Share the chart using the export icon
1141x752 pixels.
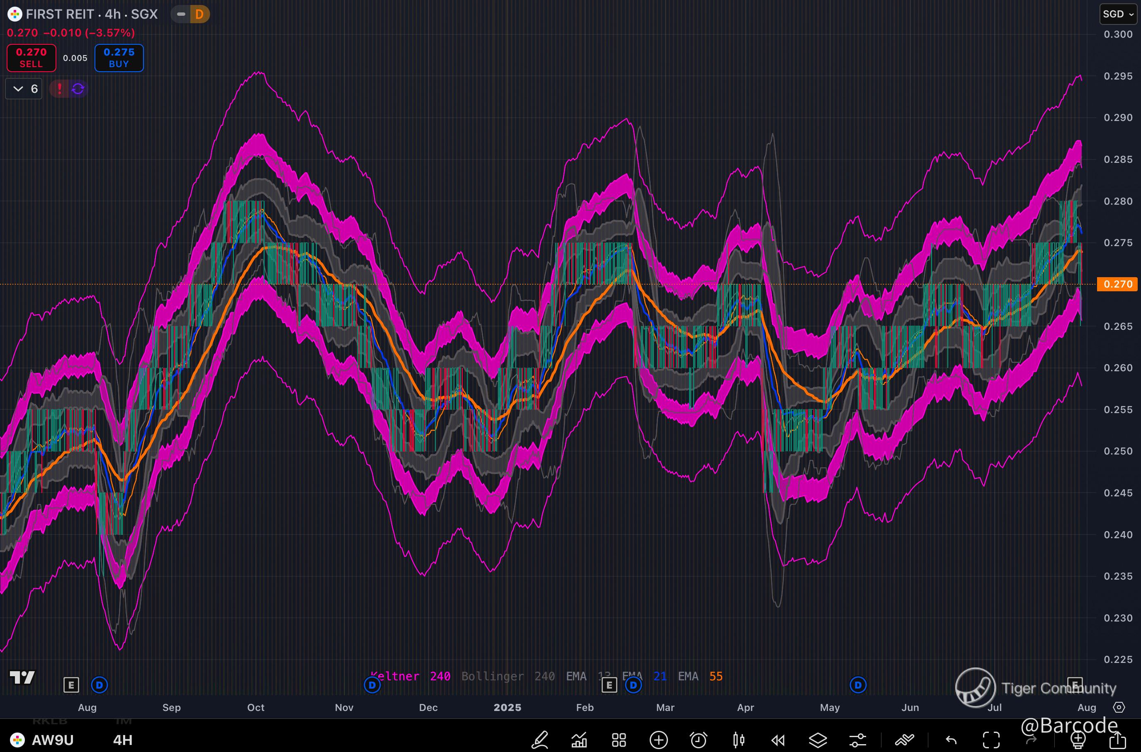(x=1117, y=740)
